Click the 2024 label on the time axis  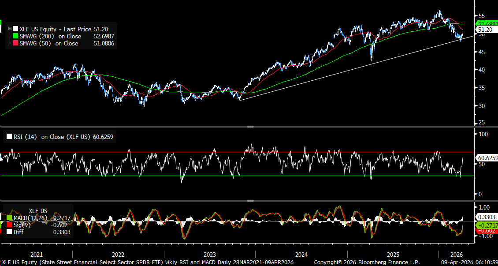(301, 255)
